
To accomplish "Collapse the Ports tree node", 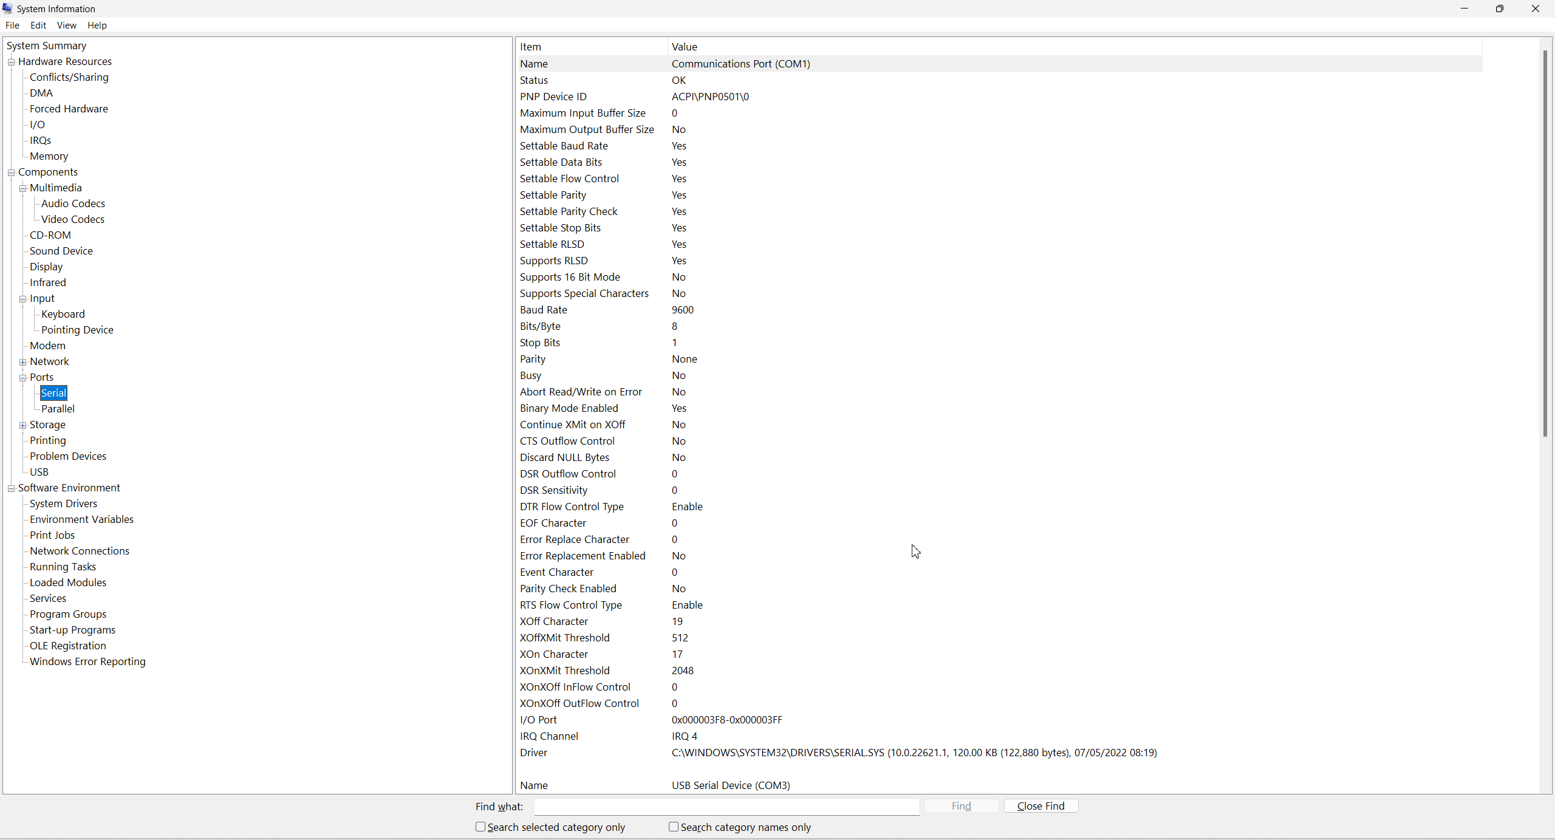I will tap(22, 378).
